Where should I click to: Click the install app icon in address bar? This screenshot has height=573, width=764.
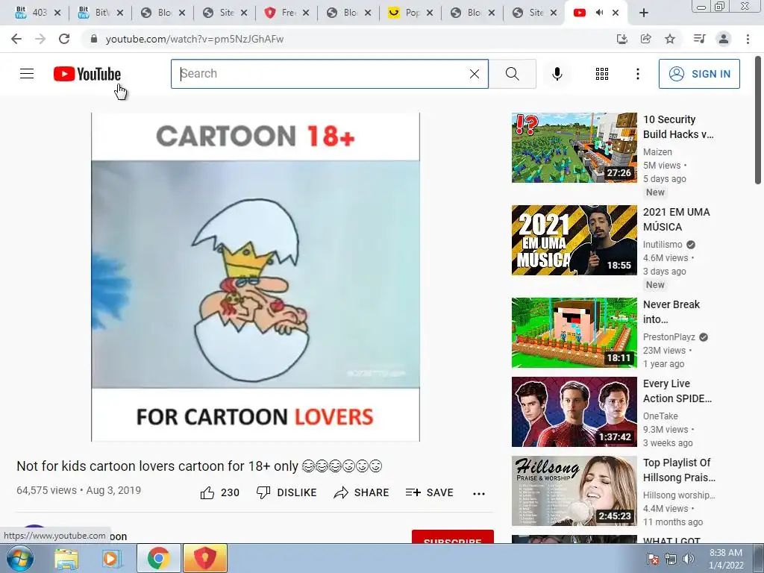[x=621, y=39]
